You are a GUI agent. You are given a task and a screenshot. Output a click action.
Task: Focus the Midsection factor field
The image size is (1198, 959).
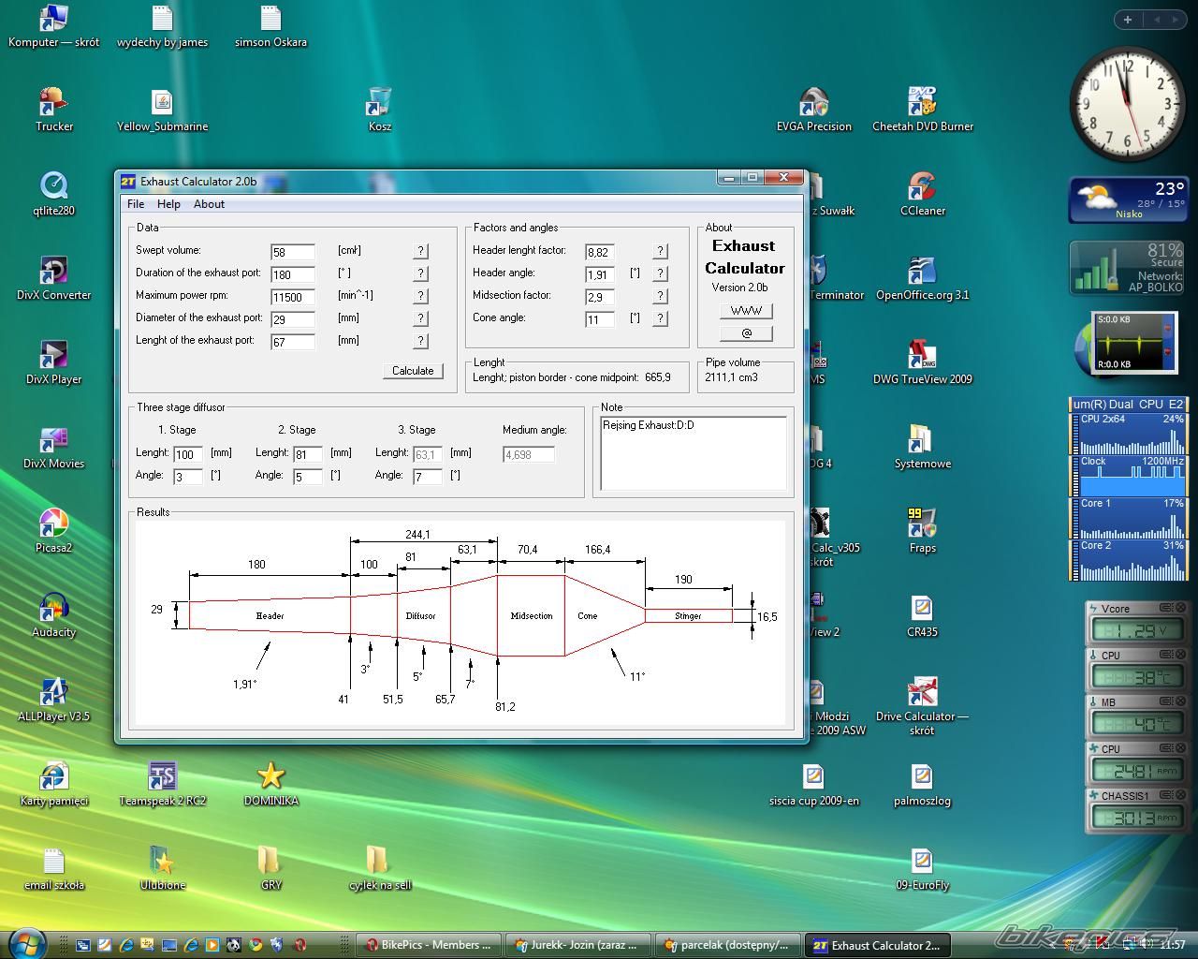tap(600, 297)
